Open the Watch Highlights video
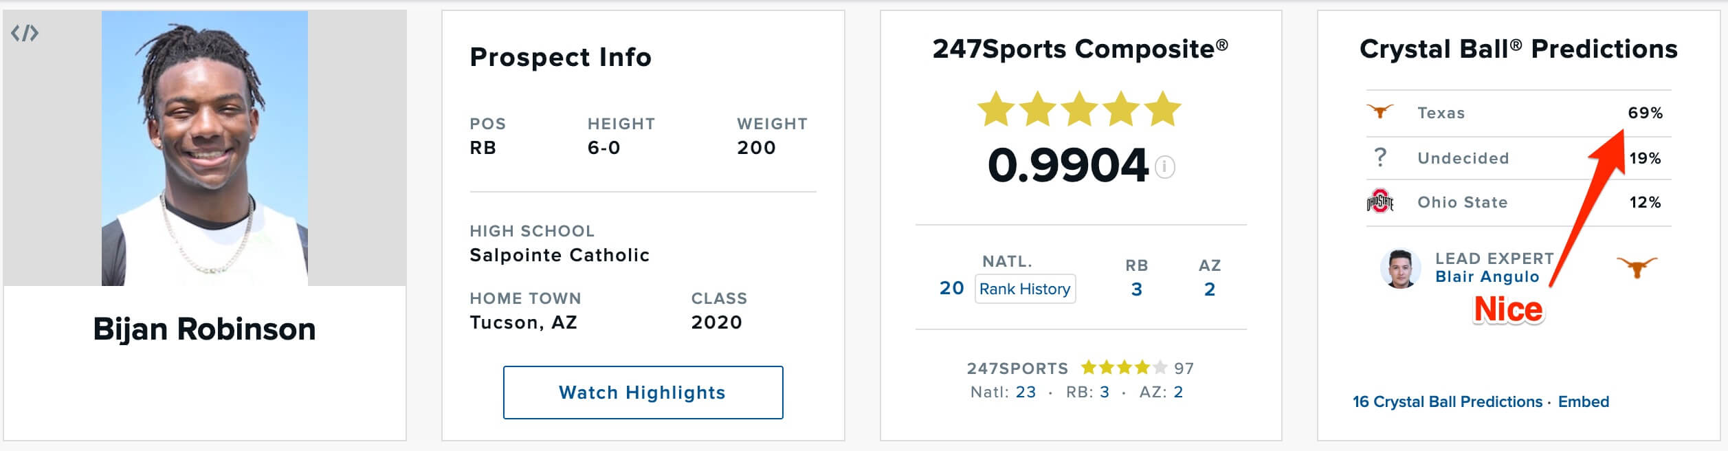This screenshot has width=1728, height=451. pos(643,393)
